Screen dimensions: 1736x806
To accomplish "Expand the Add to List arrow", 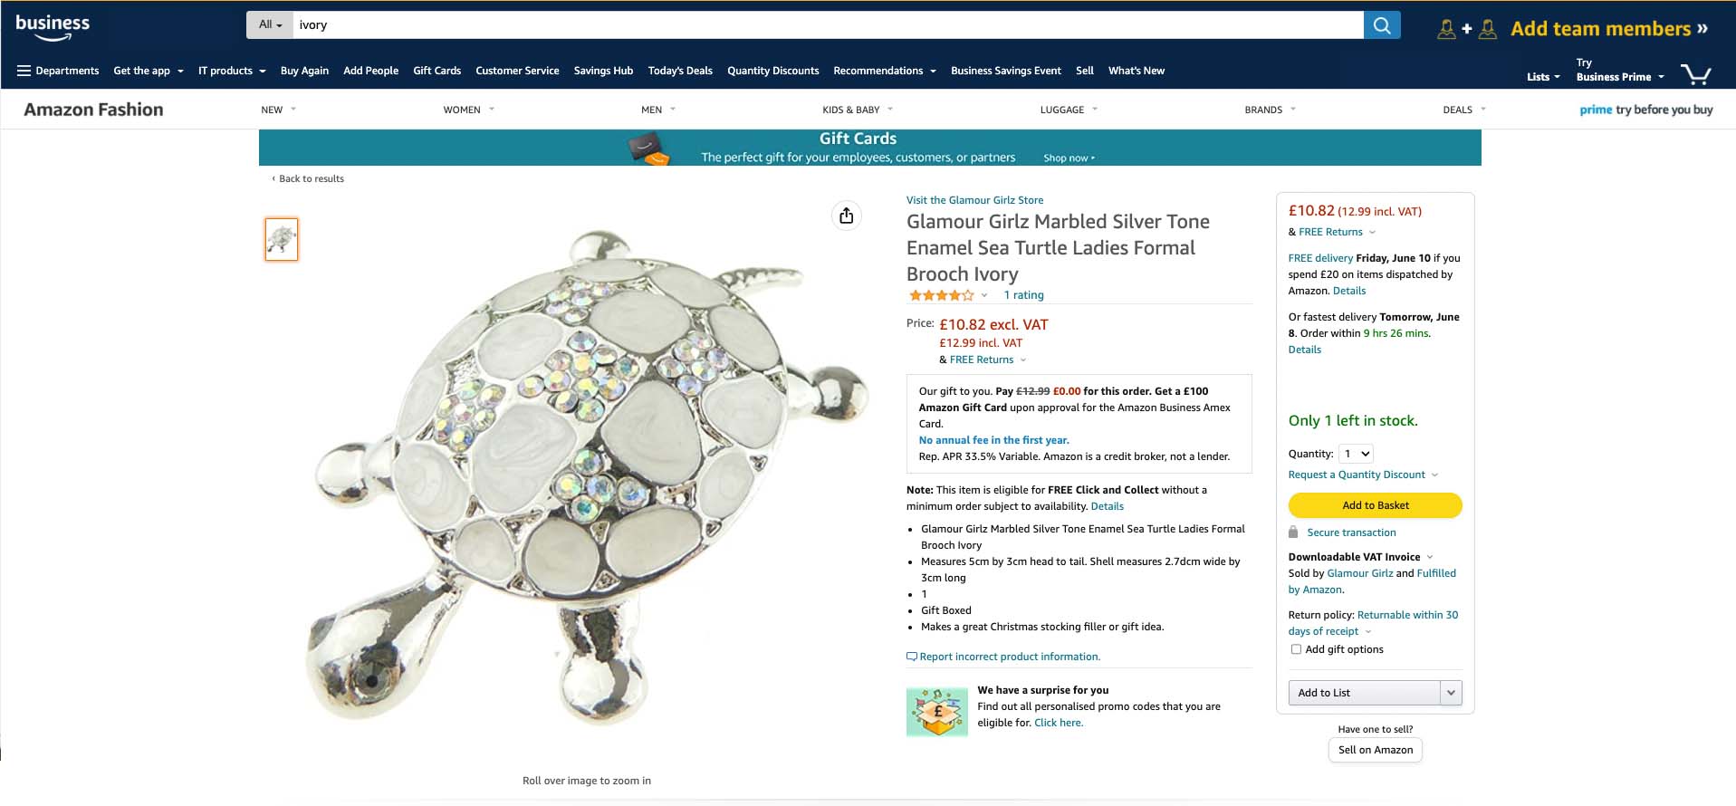I will coord(1451,693).
